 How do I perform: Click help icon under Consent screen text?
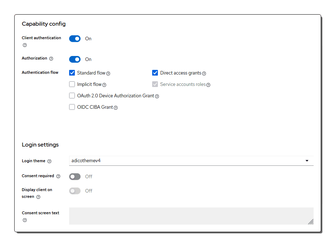[25, 220]
